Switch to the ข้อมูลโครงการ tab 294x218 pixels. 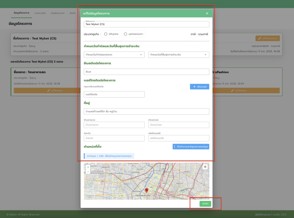pos(21,13)
